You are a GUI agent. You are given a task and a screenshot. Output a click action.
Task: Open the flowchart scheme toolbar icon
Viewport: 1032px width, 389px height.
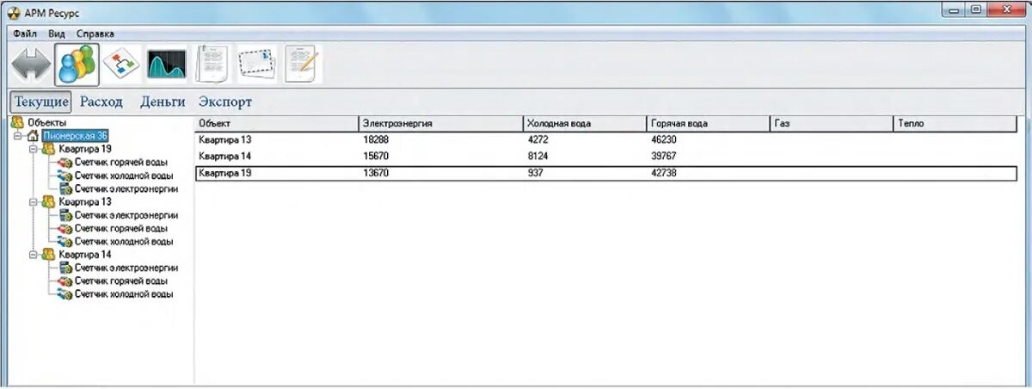click(x=120, y=65)
